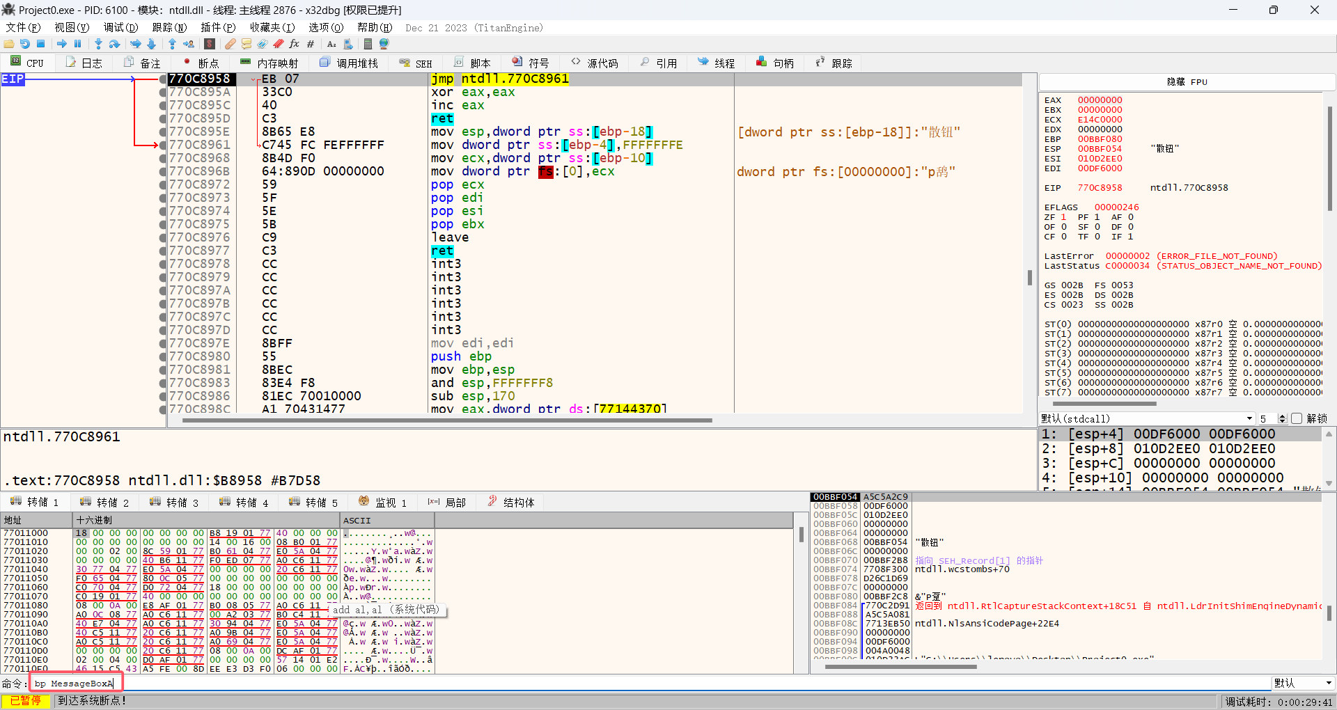Click the run arrow icon
This screenshot has width=1337, height=710.
(x=62, y=44)
